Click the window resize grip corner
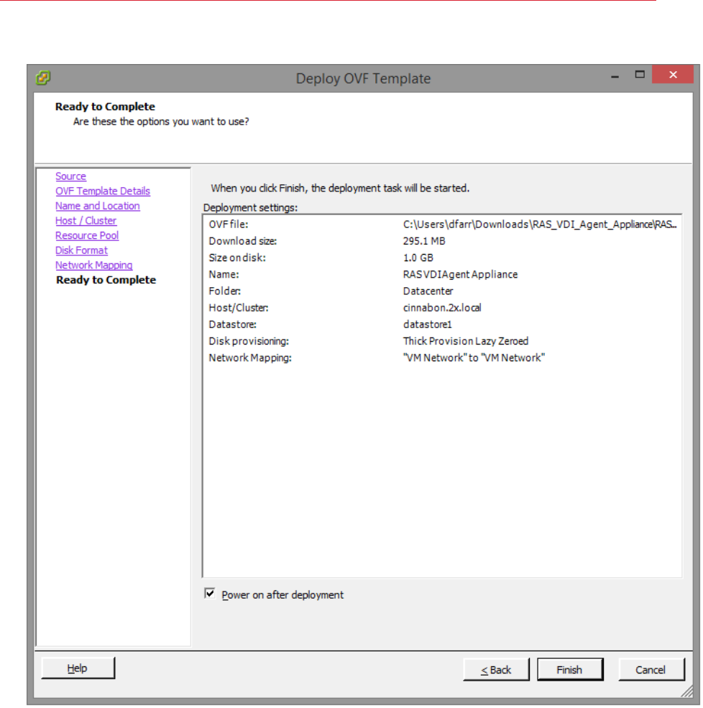The width and height of the screenshot is (703, 708). pos(688,691)
